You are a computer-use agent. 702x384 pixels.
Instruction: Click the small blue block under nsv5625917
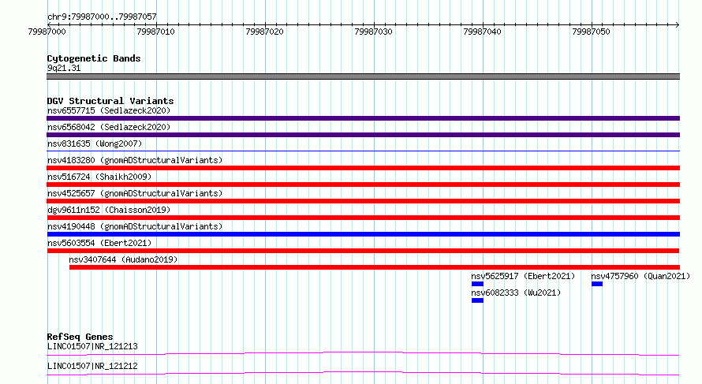(477, 284)
